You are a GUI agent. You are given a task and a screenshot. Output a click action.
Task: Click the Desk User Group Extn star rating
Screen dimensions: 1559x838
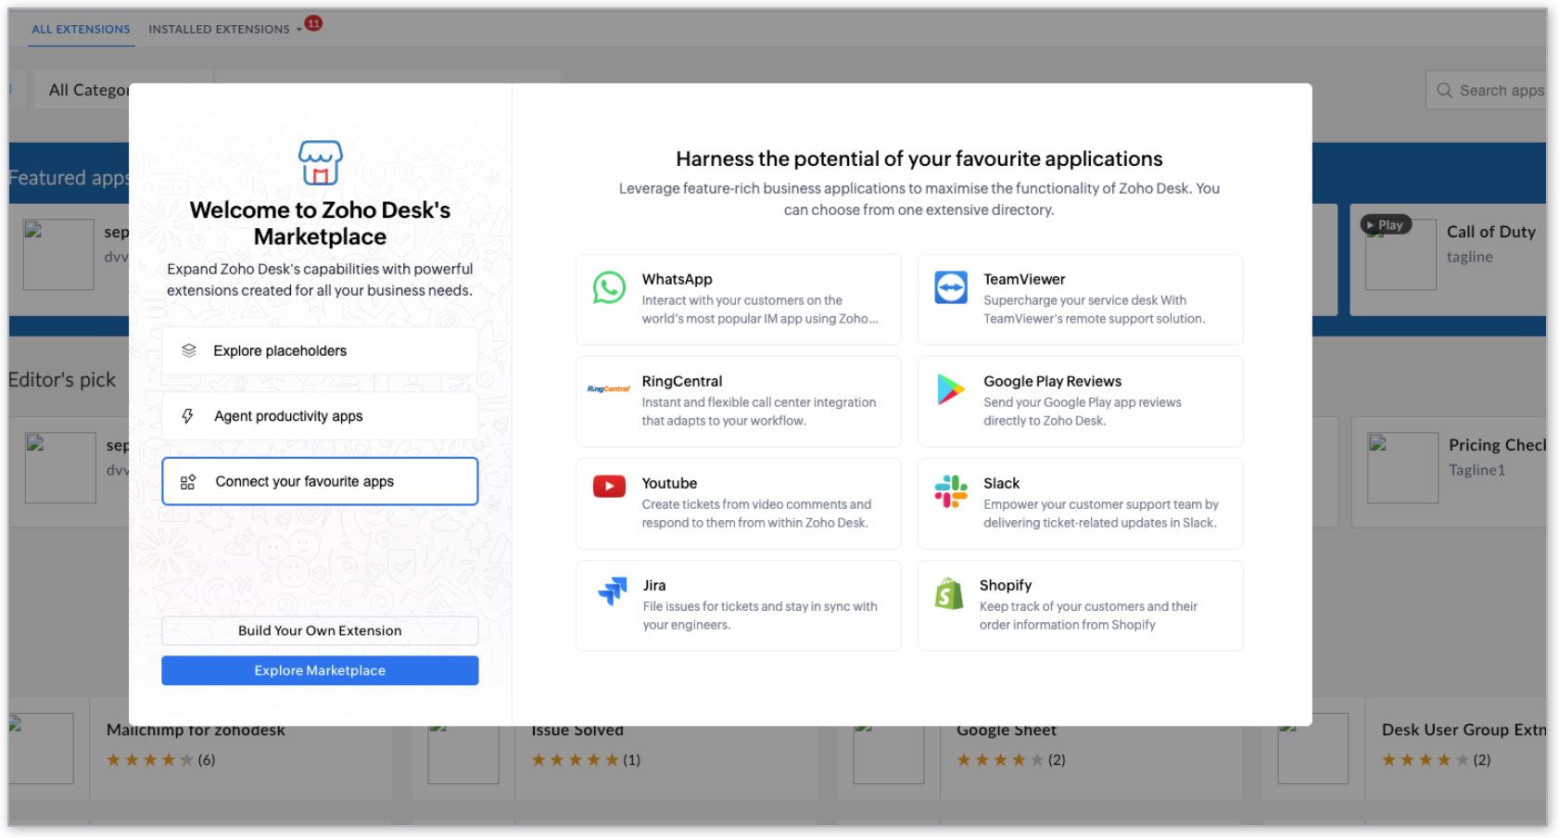click(x=1426, y=760)
